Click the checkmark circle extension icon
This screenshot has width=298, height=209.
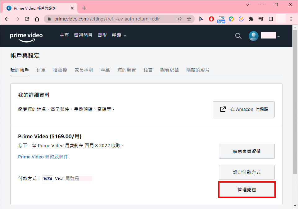pos(241,19)
